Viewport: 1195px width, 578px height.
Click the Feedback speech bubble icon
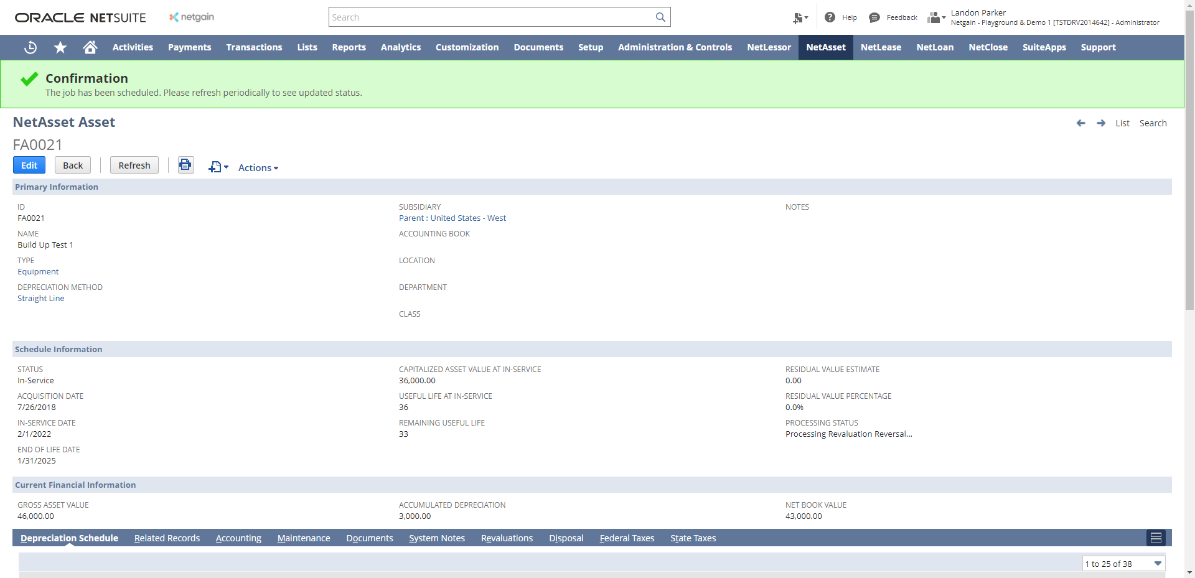(x=874, y=17)
